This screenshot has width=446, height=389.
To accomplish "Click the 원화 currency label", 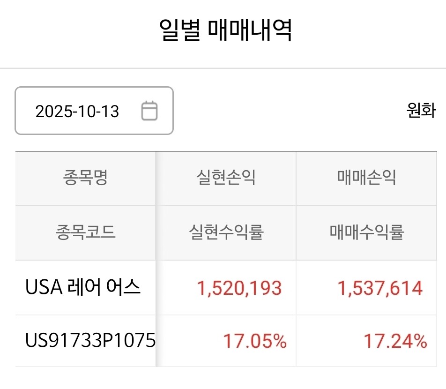I will click(x=421, y=111).
